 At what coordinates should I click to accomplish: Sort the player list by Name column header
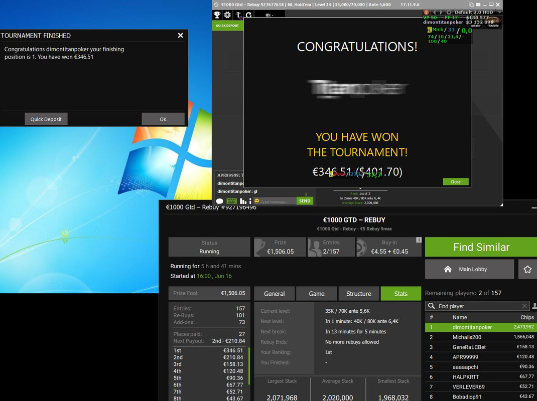[x=460, y=317]
